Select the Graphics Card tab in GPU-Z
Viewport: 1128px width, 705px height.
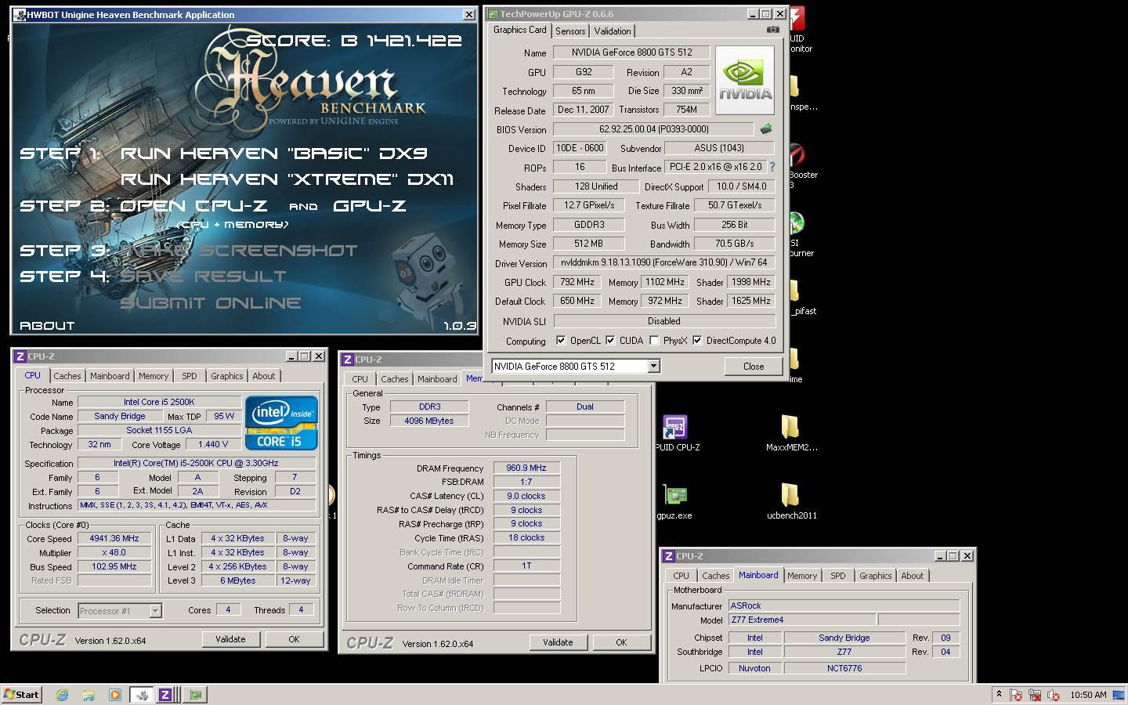pos(519,30)
